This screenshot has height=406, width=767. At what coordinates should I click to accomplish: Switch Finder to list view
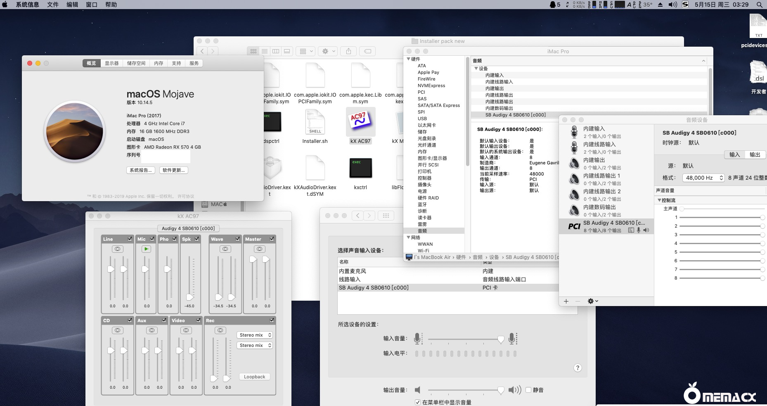(264, 51)
